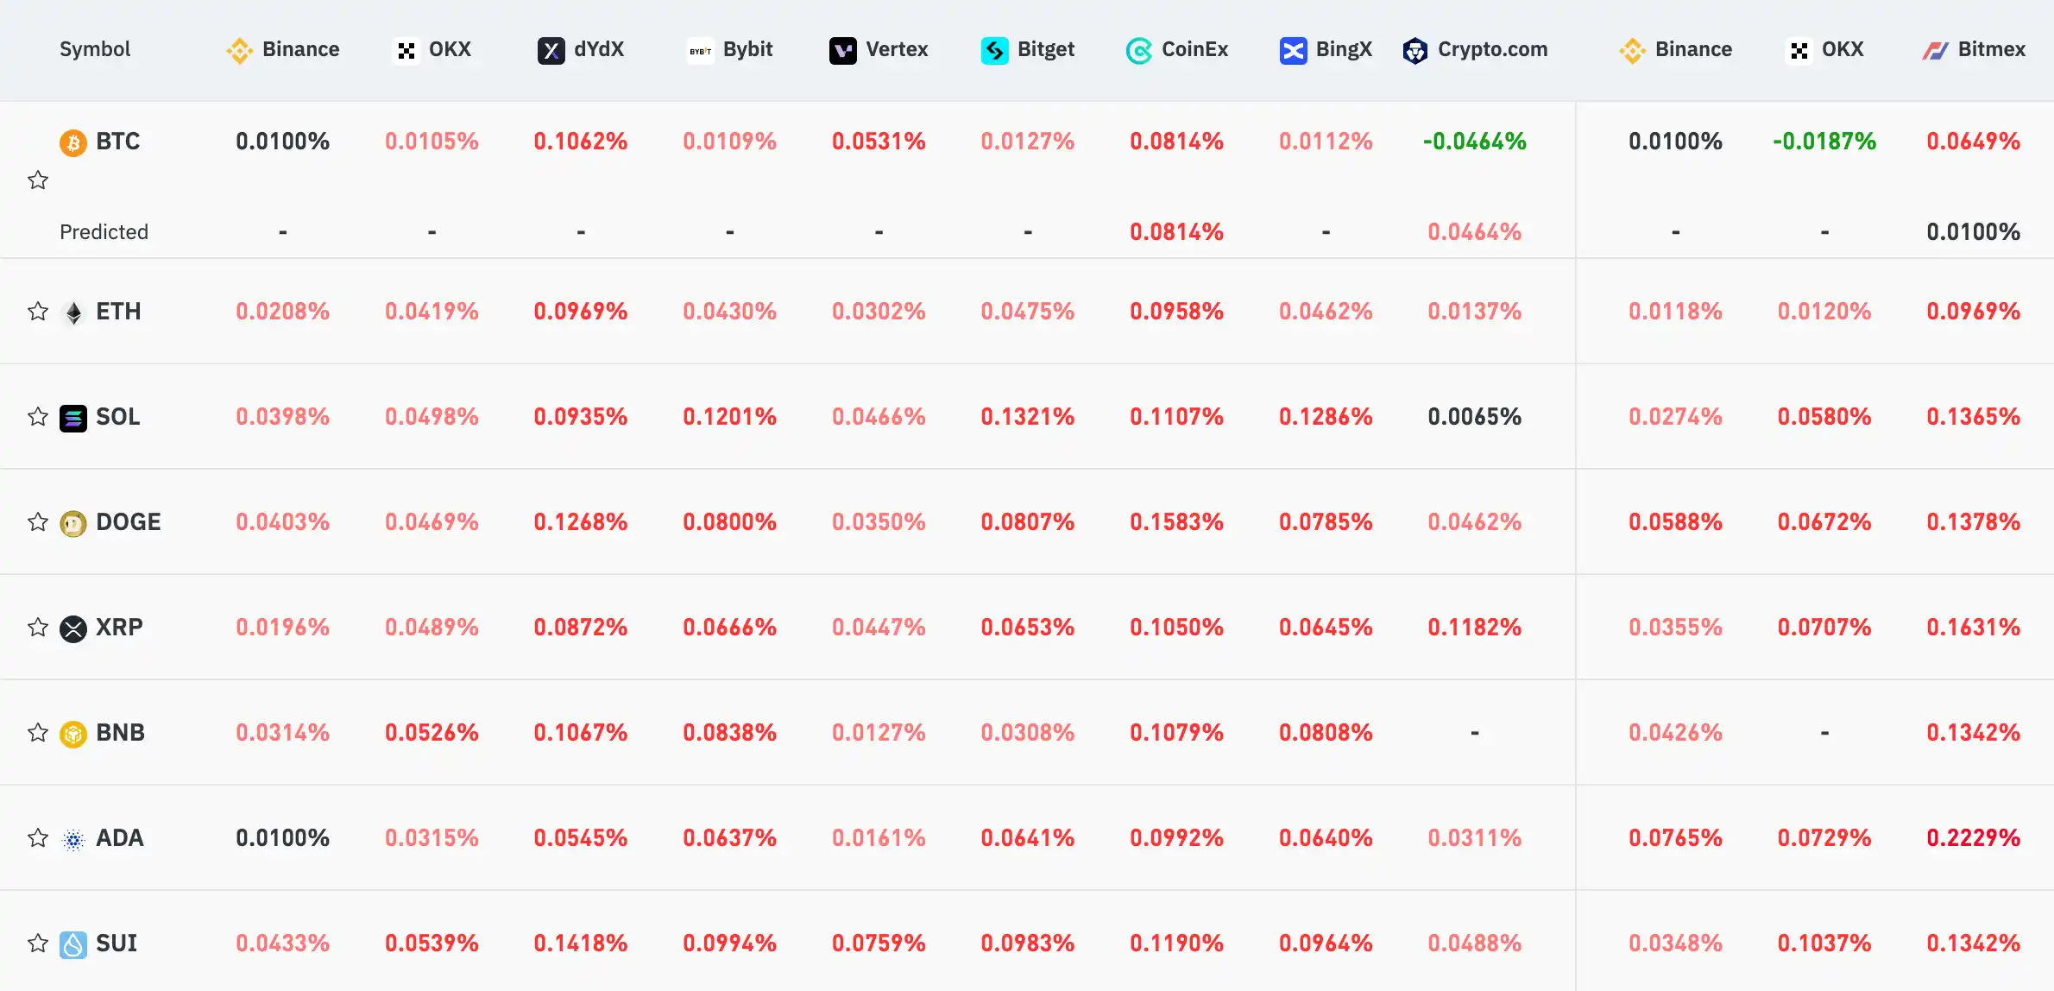Click the BingX exchange logo icon
The width and height of the screenshot is (2054, 991).
coord(1293,50)
